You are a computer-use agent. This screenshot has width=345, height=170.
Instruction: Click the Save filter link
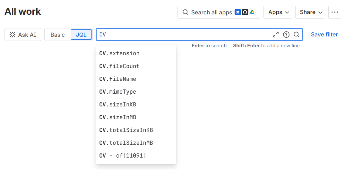[x=324, y=35]
